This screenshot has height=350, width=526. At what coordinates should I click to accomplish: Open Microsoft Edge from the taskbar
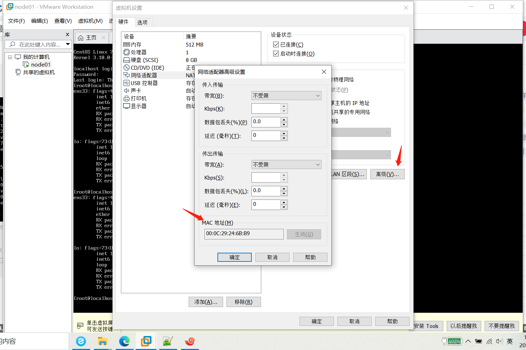coord(124,341)
